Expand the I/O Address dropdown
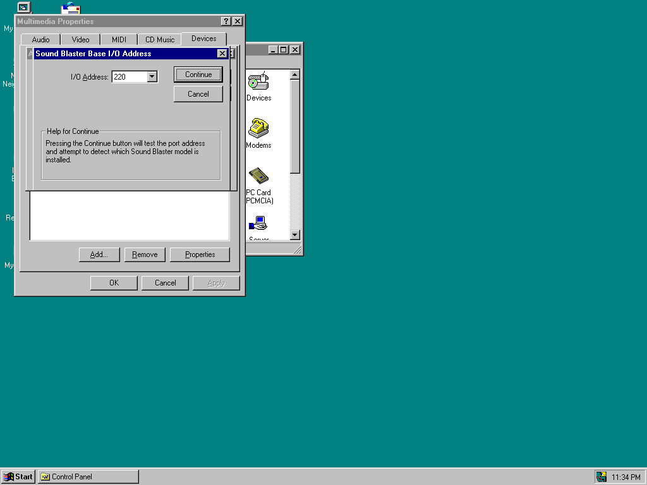Viewport: 647px width, 485px height. 152,77
